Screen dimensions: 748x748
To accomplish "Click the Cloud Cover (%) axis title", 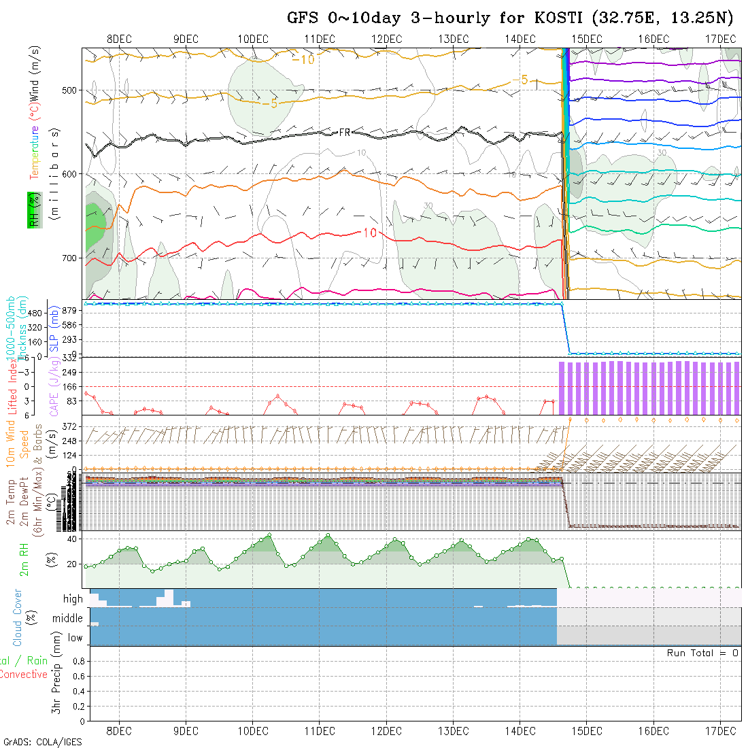I will click(18, 617).
